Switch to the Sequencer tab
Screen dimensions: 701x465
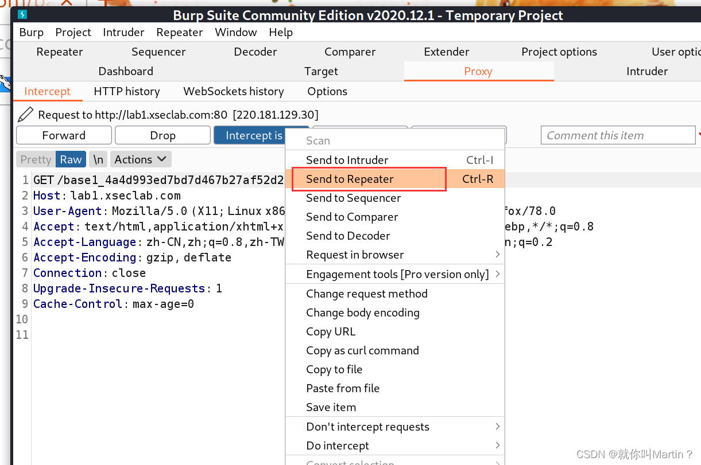[x=158, y=52]
